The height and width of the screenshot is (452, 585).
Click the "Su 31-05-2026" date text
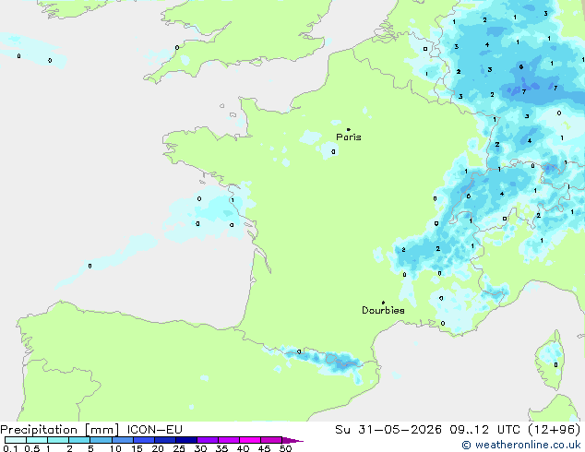pos(388,430)
